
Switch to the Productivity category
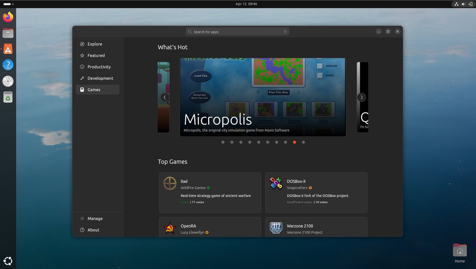pyautogui.click(x=99, y=67)
